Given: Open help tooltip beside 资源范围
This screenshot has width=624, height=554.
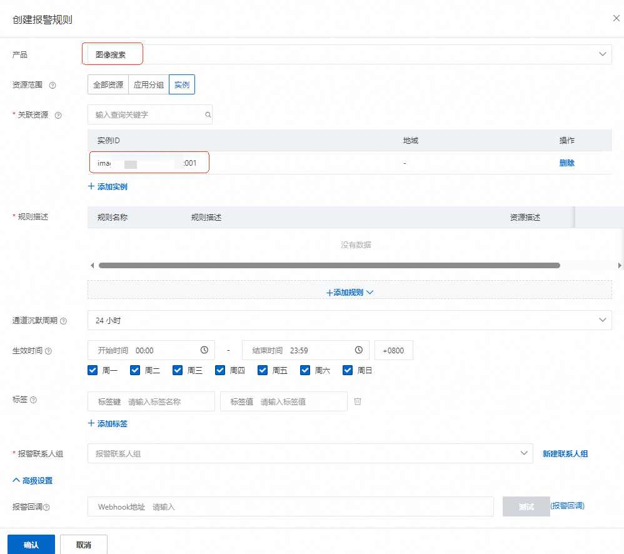Looking at the screenshot, I should [x=53, y=85].
